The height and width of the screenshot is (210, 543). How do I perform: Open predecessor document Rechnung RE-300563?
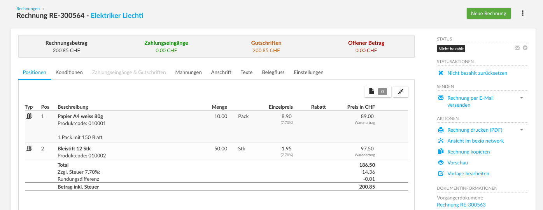(461, 205)
